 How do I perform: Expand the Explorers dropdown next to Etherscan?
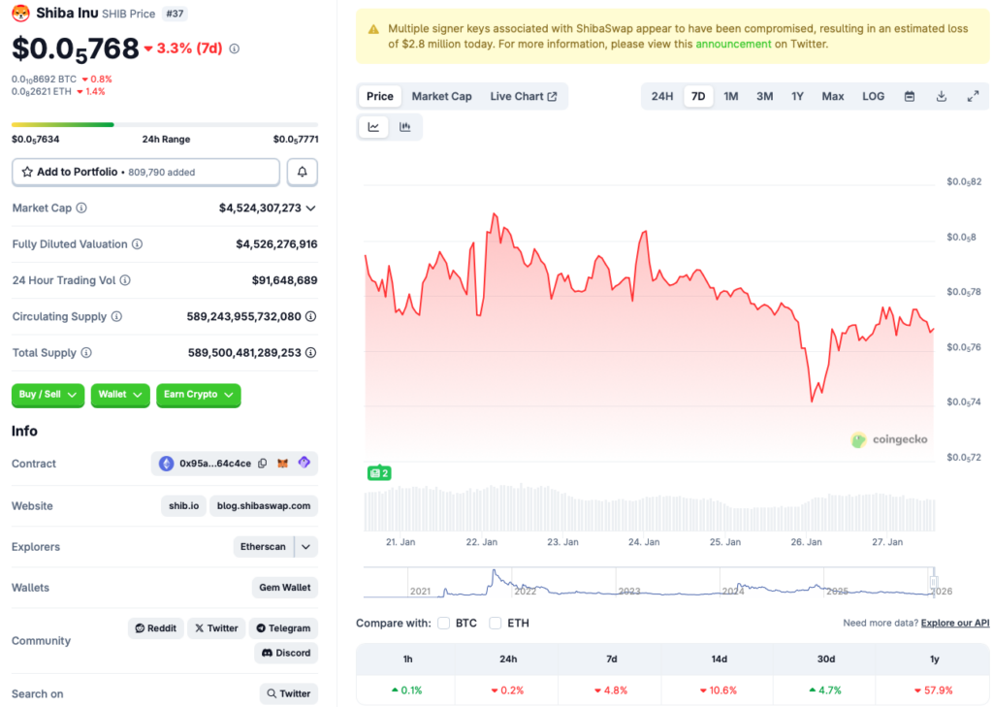click(x=304, y=546)
